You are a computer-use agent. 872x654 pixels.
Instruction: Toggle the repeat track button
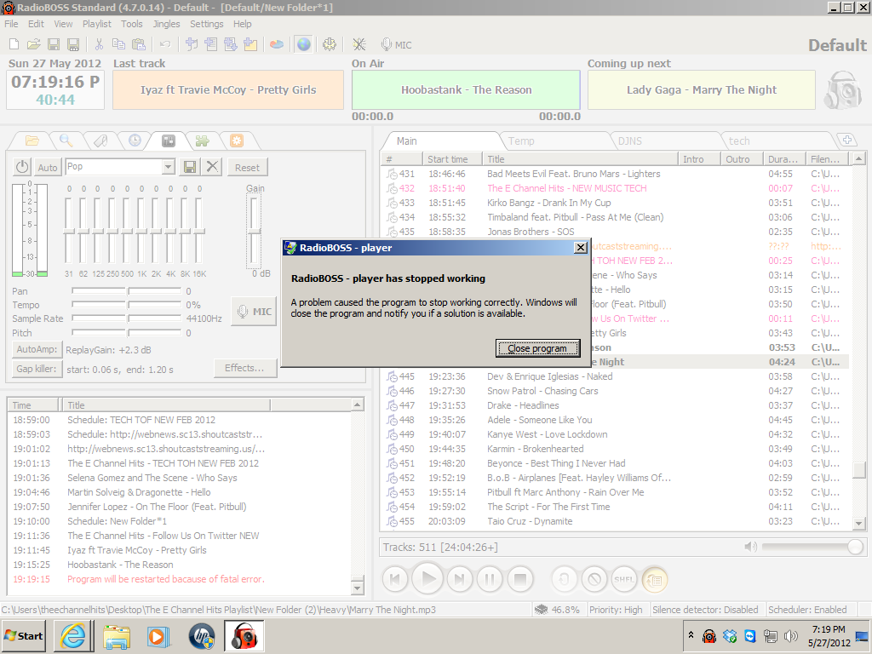point(564,579)
